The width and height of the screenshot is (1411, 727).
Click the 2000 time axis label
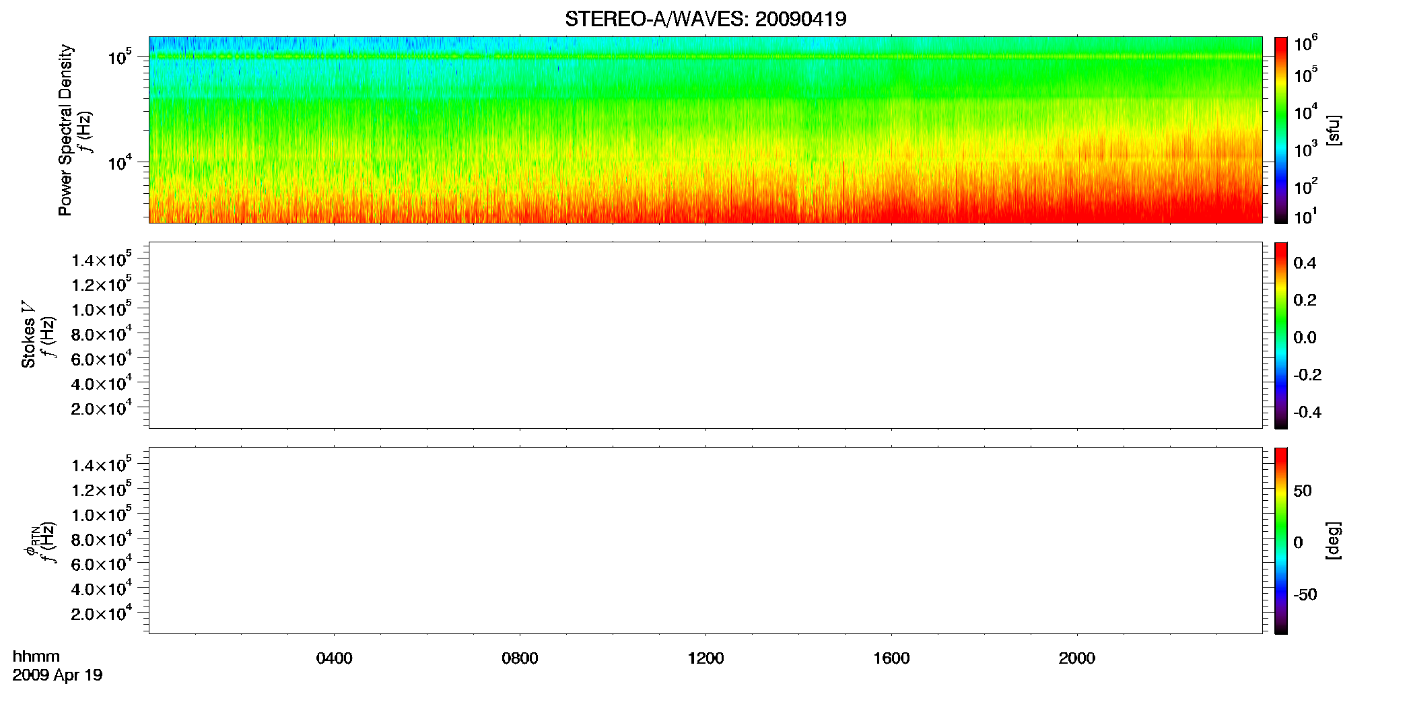tap(1077, 658)
